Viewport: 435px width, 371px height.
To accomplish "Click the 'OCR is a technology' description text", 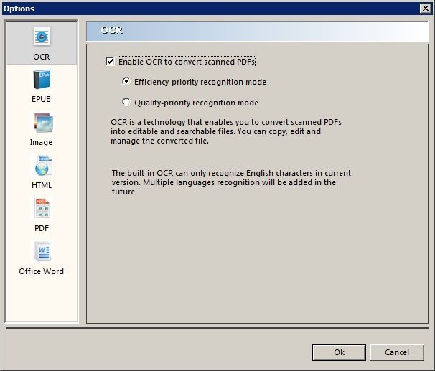I will click(x=226, y=131).
